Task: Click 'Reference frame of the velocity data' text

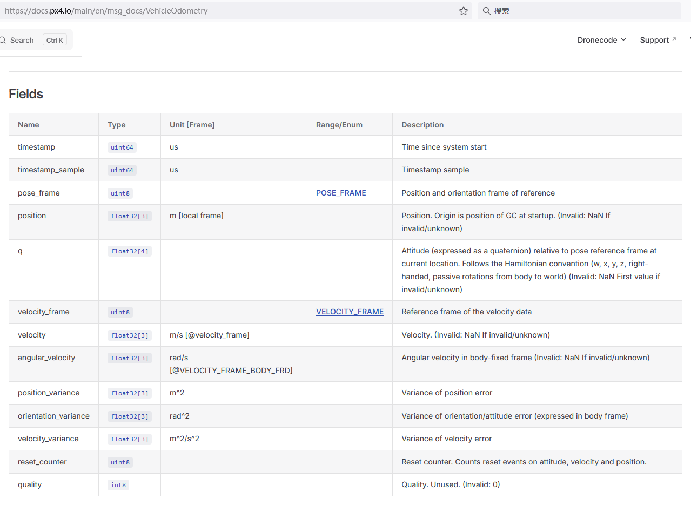Action: (x=467, y=312)
